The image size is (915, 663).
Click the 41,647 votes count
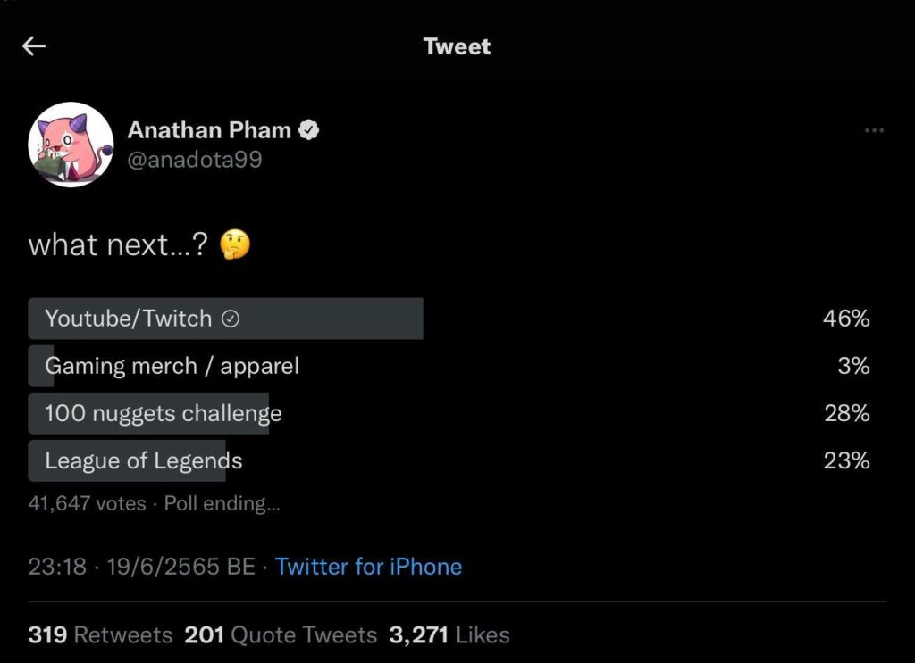87,503
